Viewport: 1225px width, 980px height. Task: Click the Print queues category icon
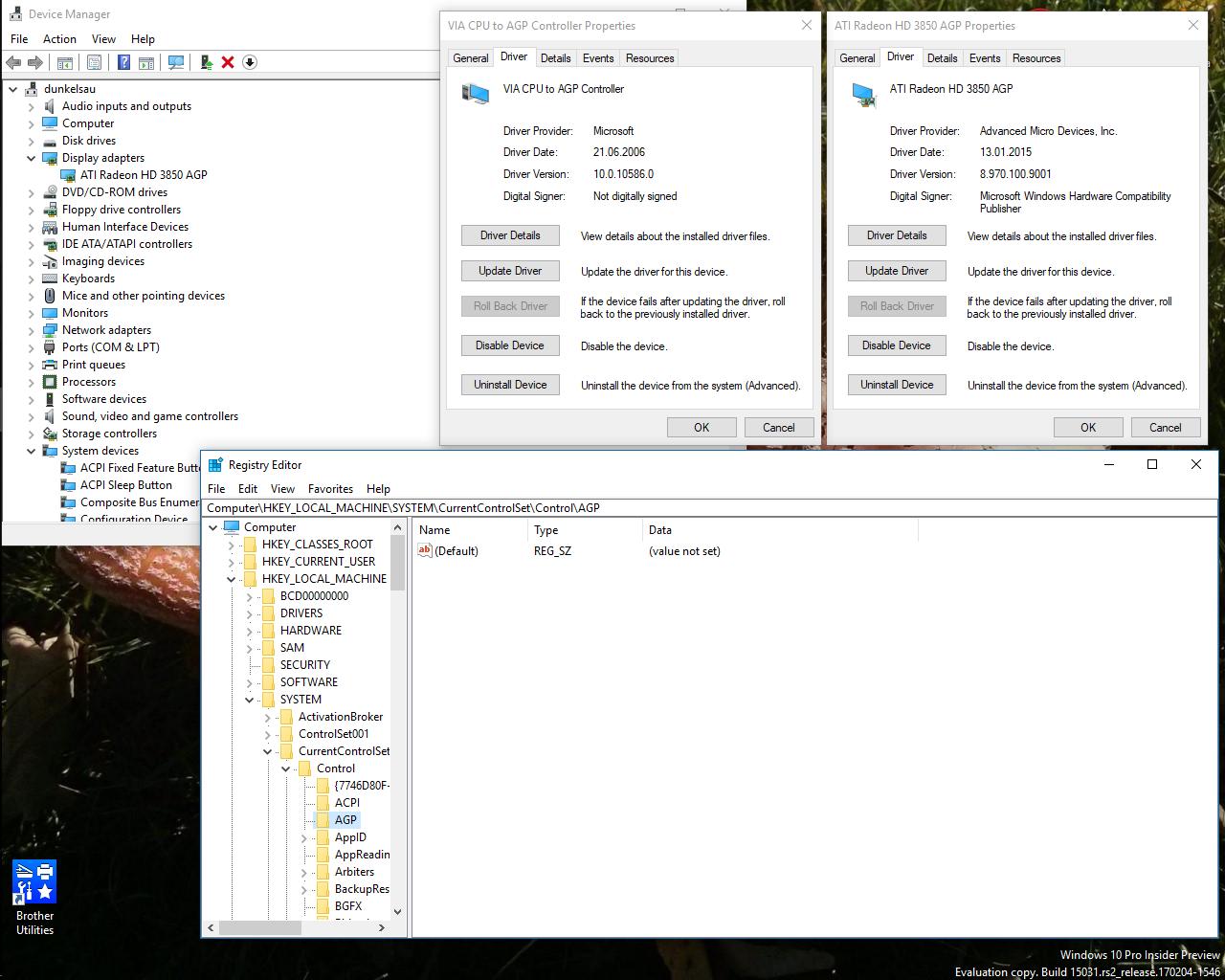(x=50, y=365)
